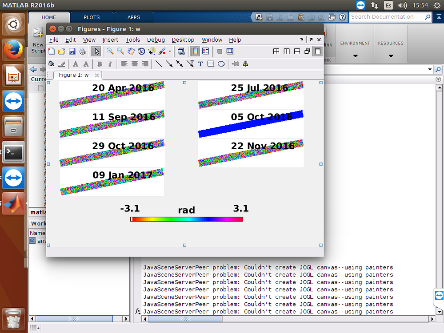The height and width of the screenshot is (333, 444).
Task: Click the Link Plot icon
Action: coord(181,51)
